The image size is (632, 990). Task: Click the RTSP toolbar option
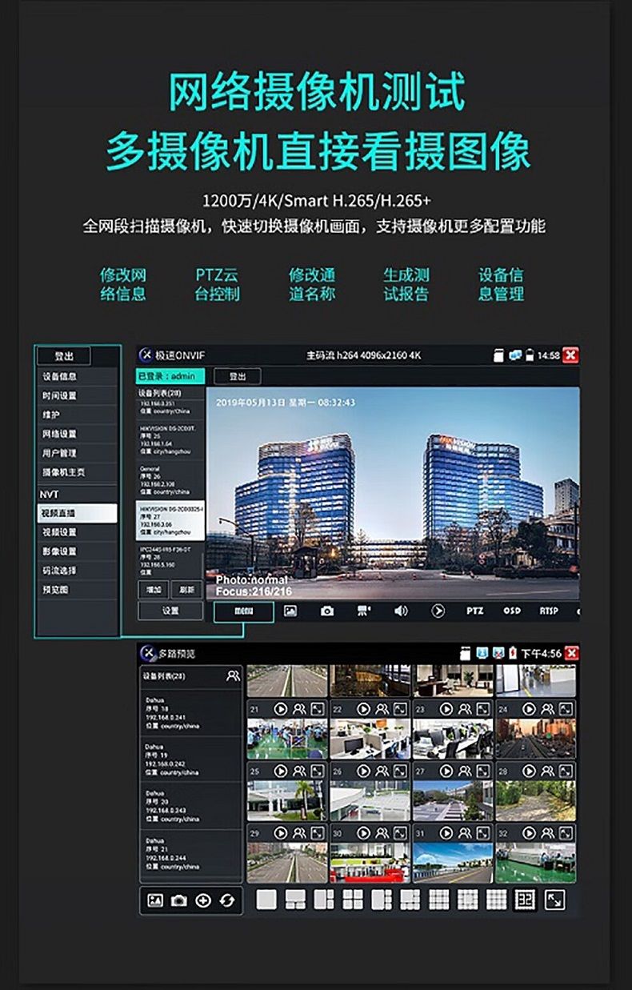click(549, 611)
